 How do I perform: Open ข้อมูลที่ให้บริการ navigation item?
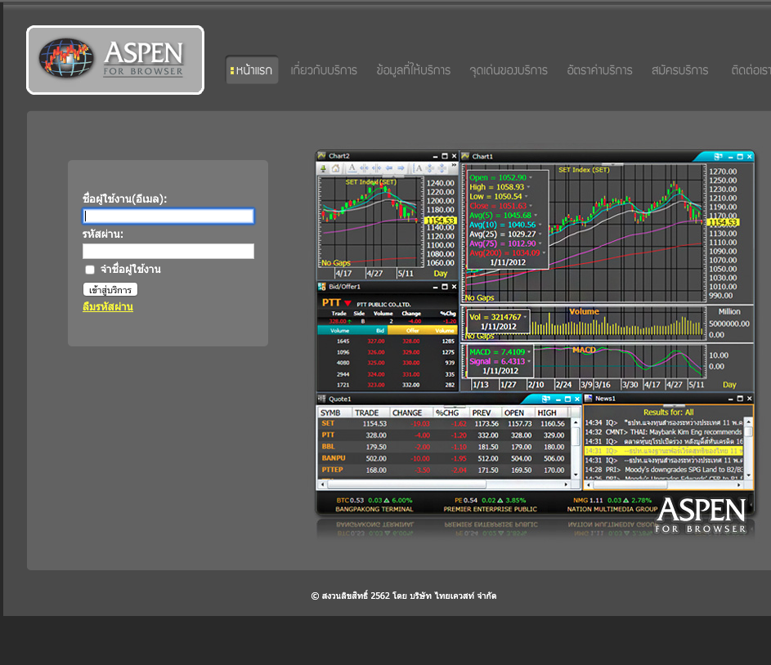pyautogui.click(x=413, y=70)
